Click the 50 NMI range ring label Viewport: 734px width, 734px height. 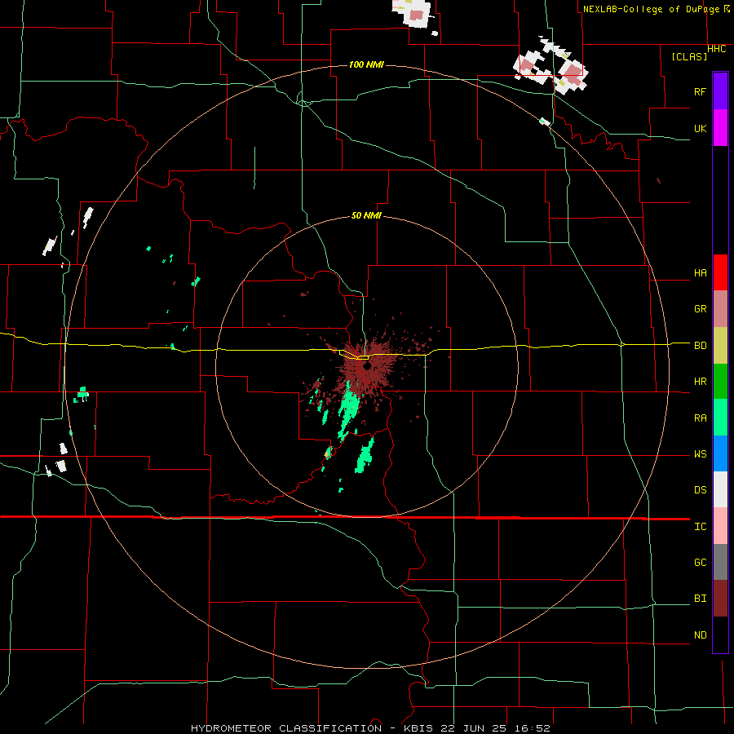coord(366,215)
